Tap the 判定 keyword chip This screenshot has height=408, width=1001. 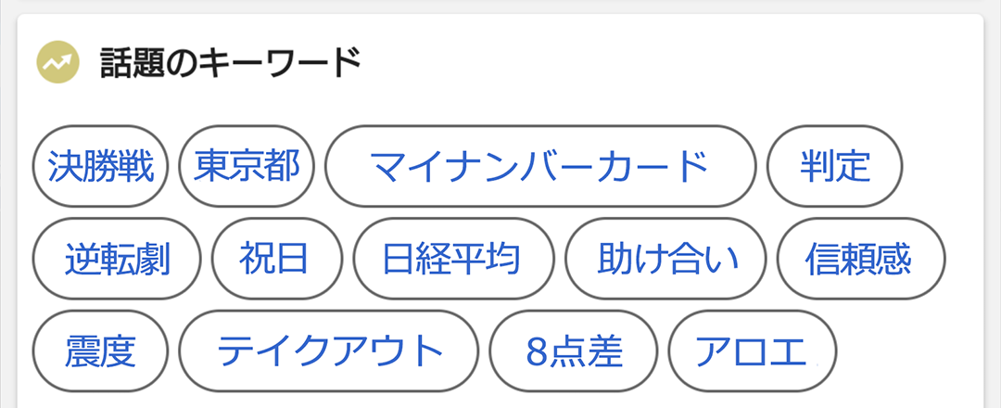tap(834, 166)
